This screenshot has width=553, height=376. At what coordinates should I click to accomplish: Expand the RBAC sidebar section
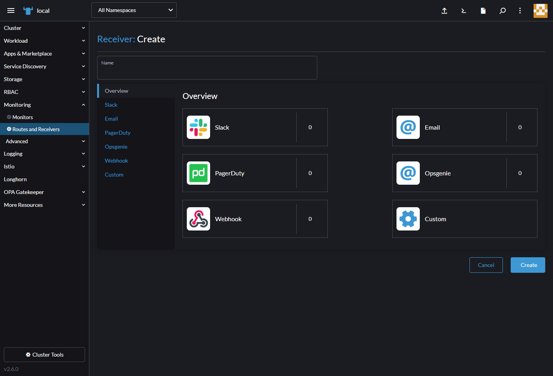[44, 92]
